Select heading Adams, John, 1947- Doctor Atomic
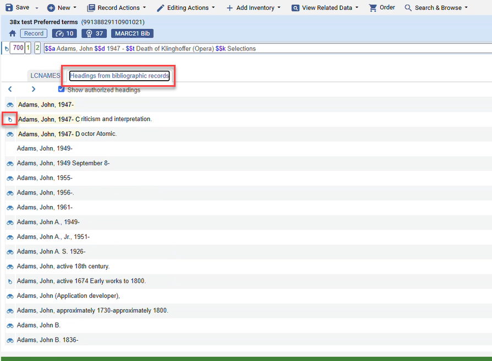The width and height of the screenshot is (492, 361). tap(67, 134)
